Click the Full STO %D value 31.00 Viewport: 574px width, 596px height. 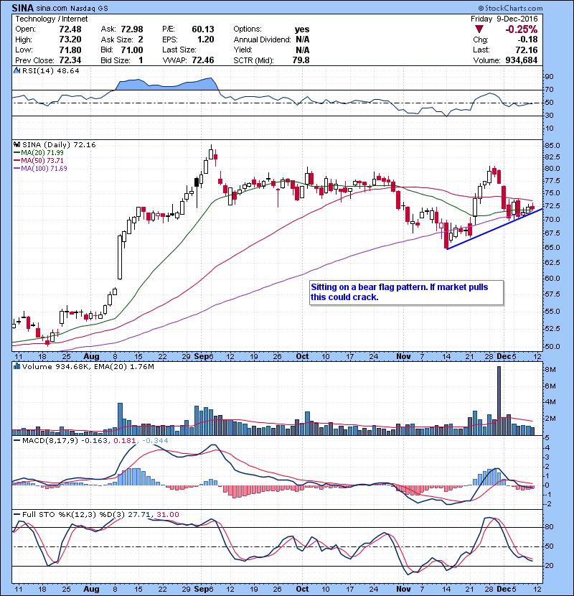(x=168, y=515)
